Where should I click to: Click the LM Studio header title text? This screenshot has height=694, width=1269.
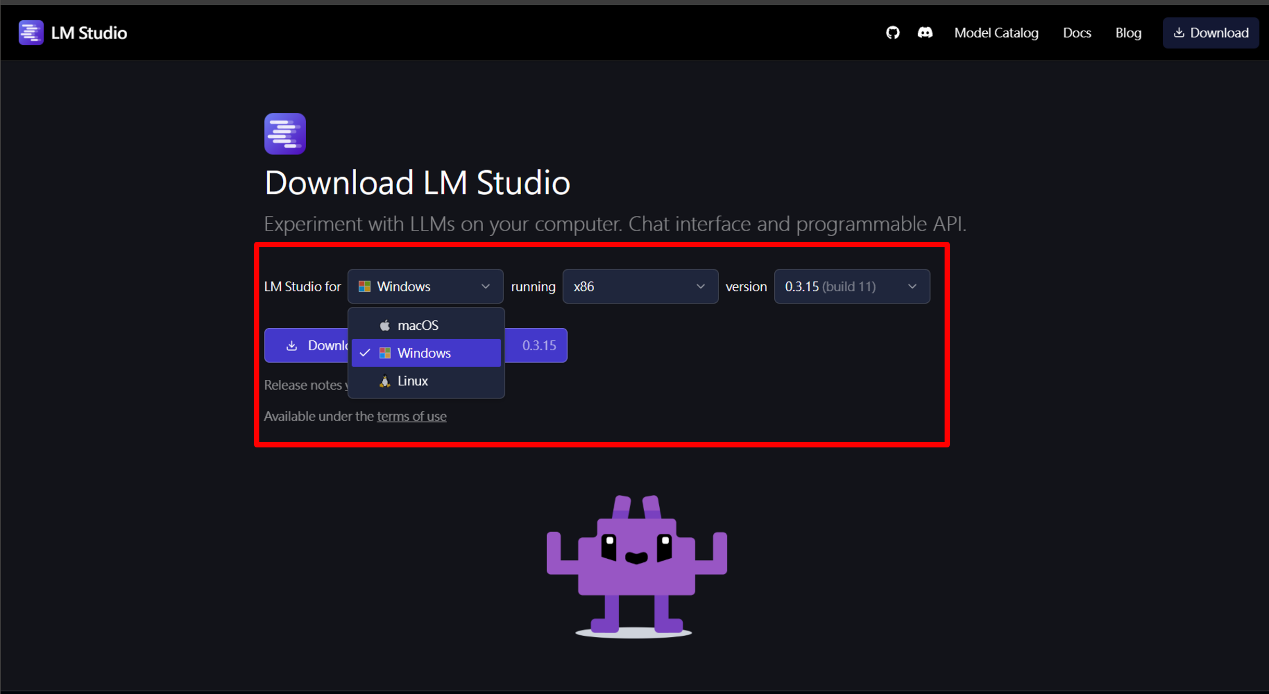click(89, 33)
